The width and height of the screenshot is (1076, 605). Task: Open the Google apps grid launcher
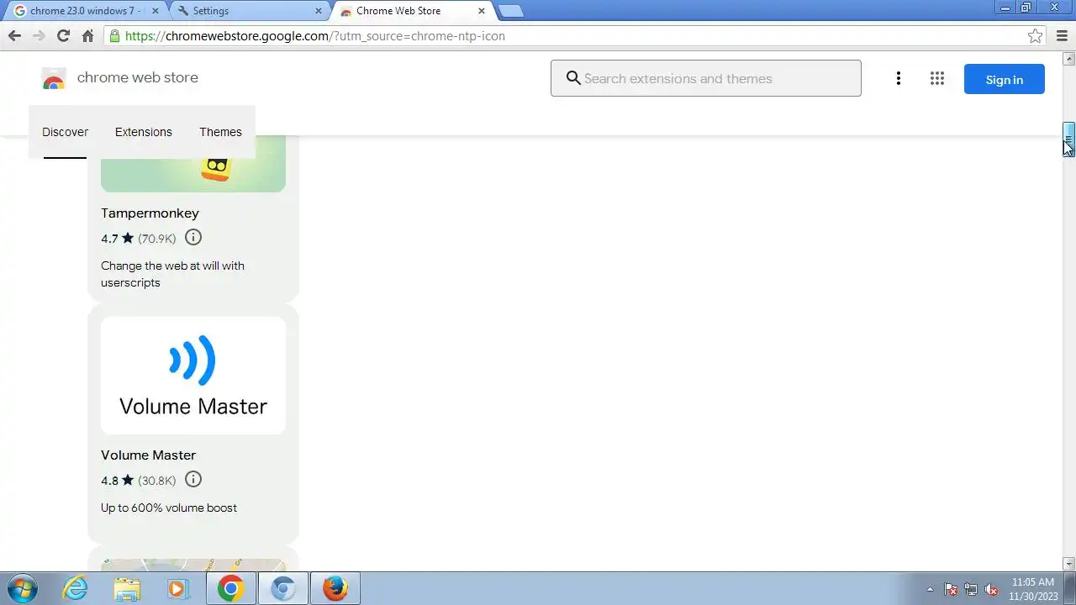(937, 78)
